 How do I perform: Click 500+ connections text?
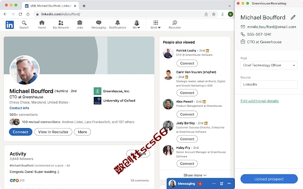(x=23, y=114)
